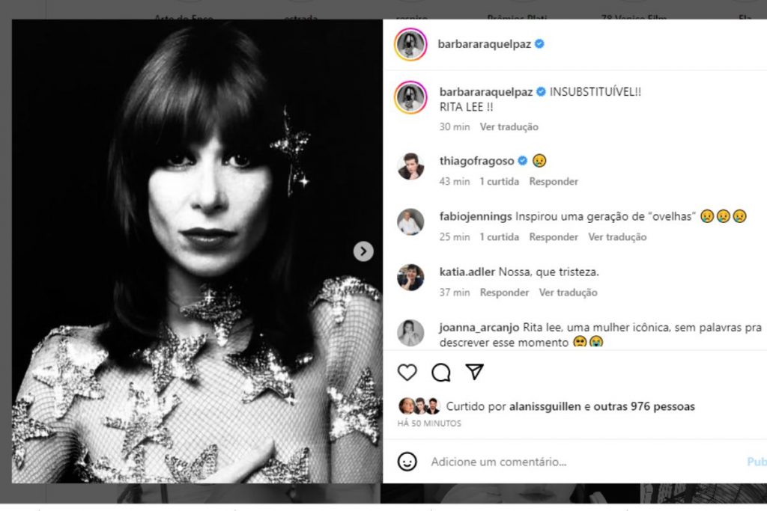The image size is (767, 511).
Task: Reply to thiagofragoso using 'Responder'
Action: tap(553, 181)
